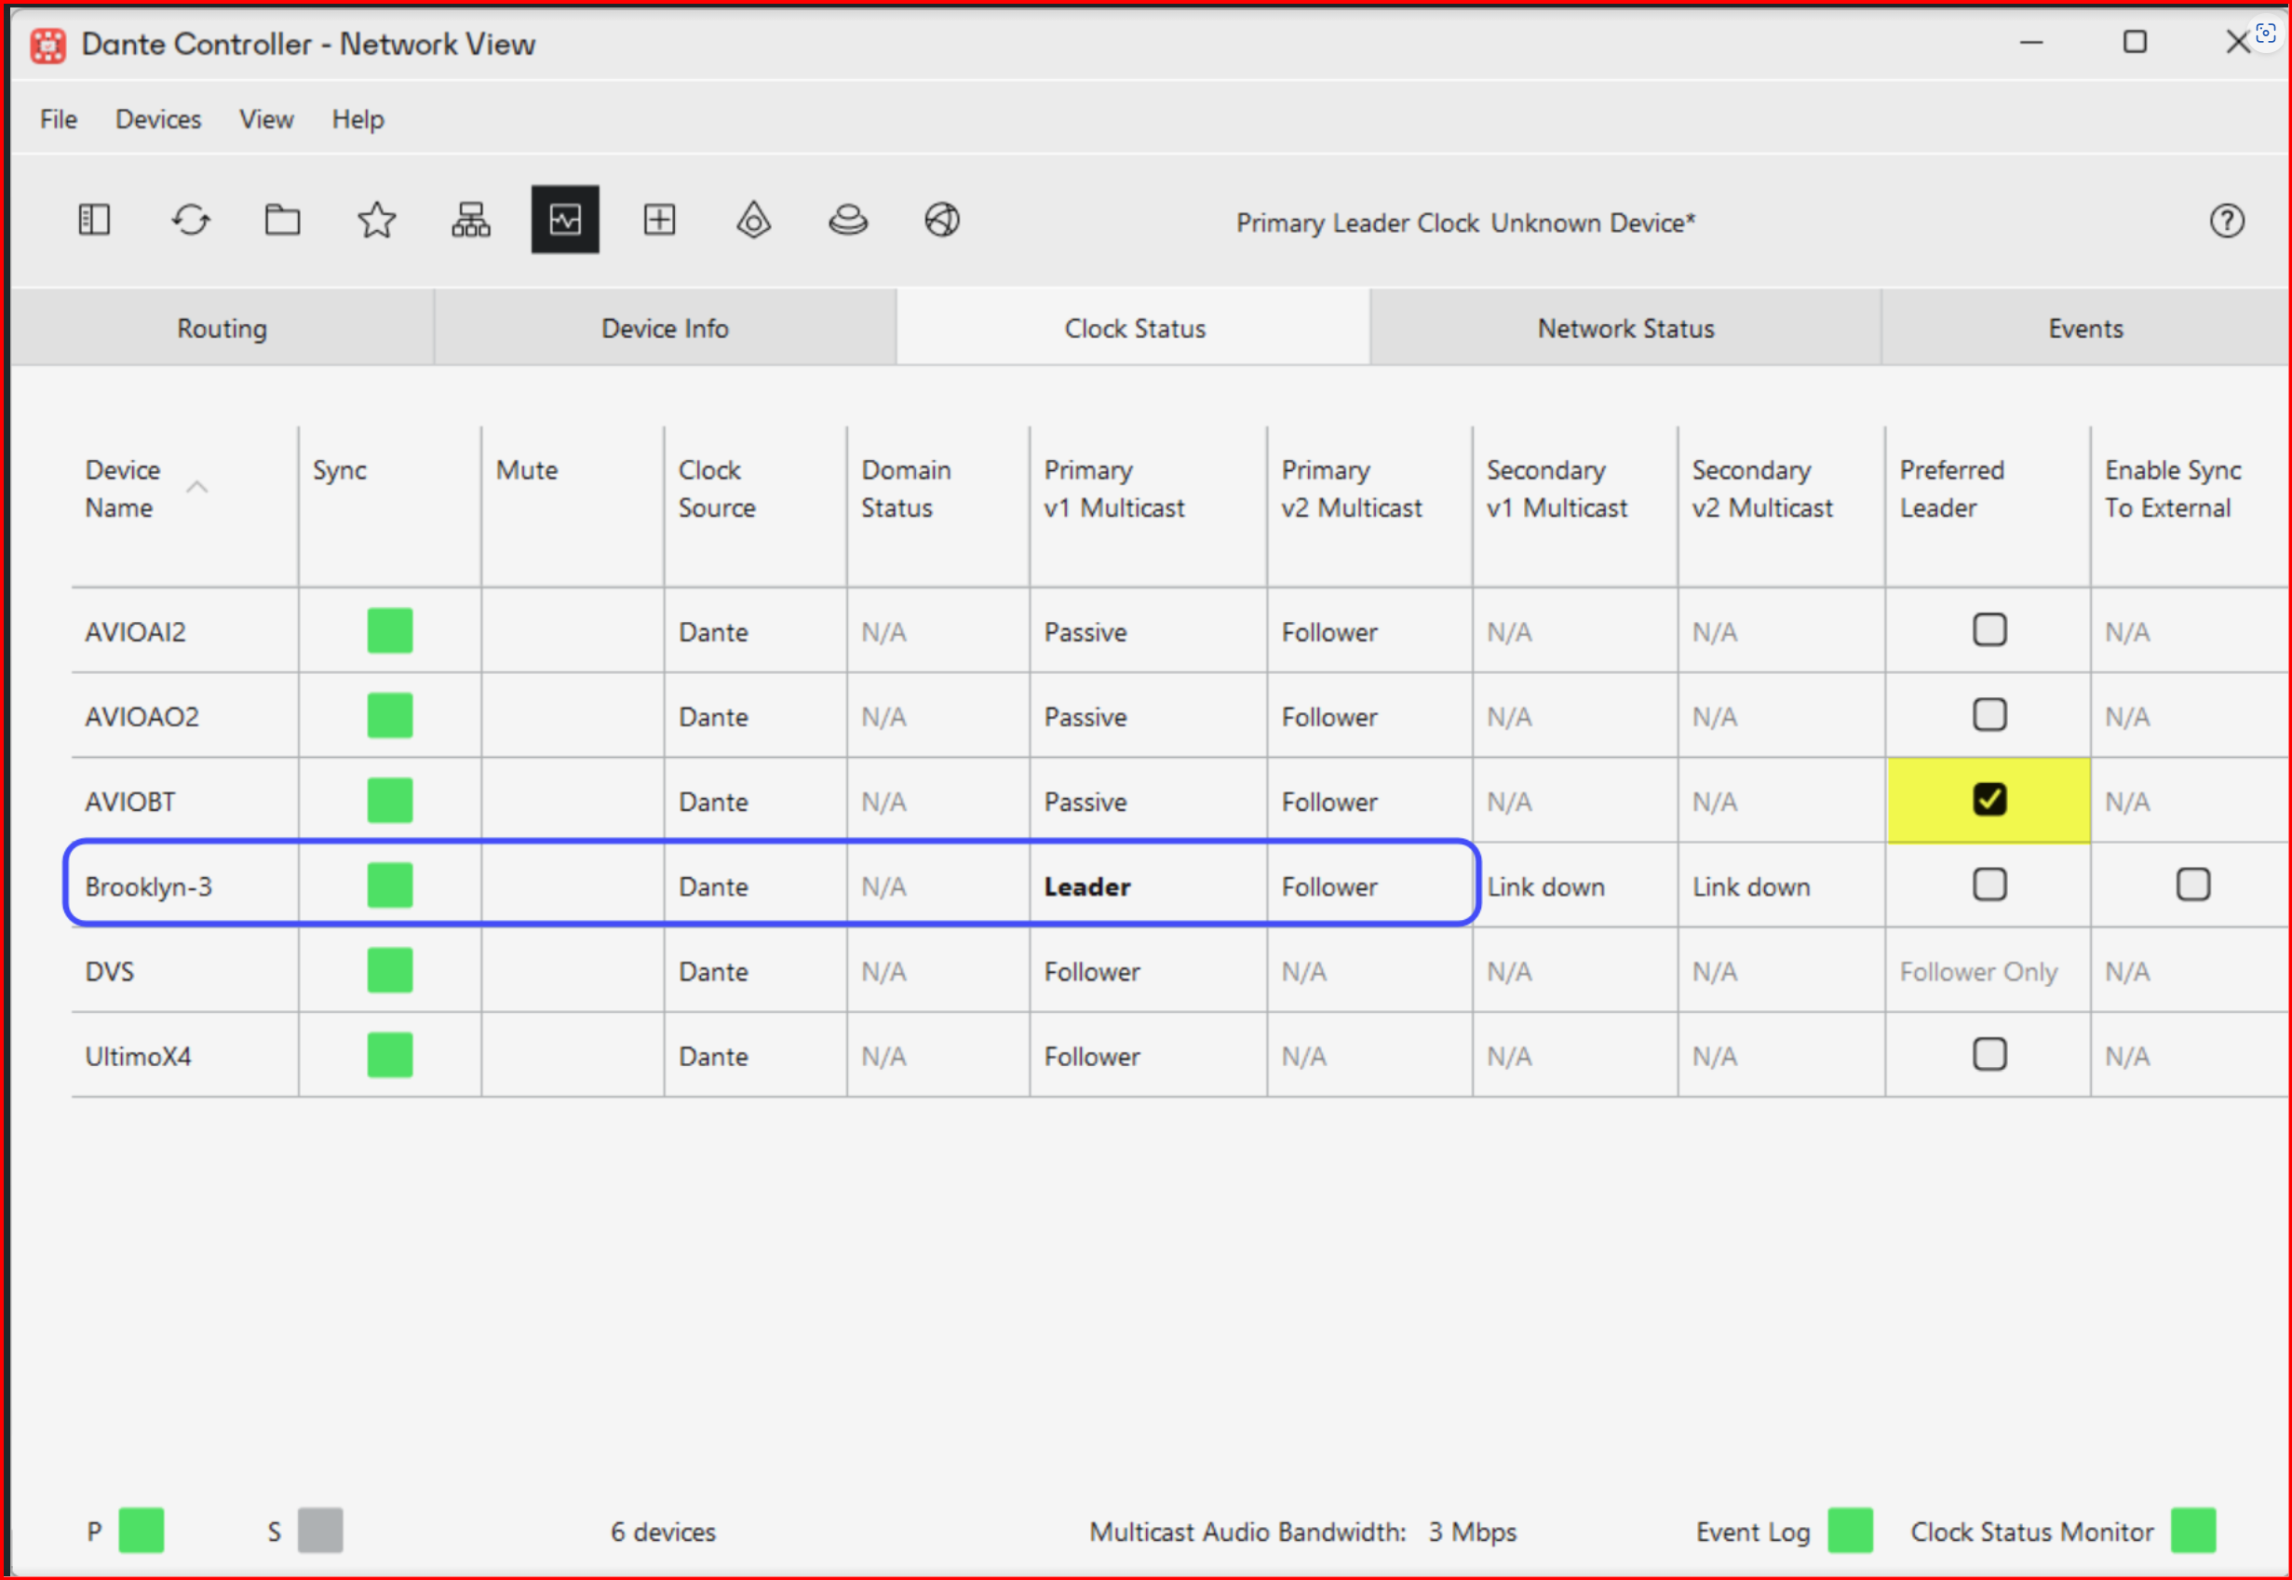Click the network hierarchy toolbar icon
Image resolution: width=2292 pixels, height=1580 pixels.
[471, 220]
